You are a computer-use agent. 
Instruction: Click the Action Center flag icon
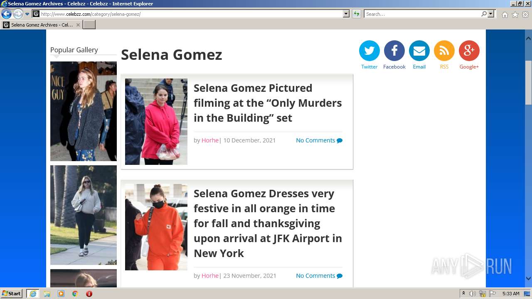click(493, 294)
